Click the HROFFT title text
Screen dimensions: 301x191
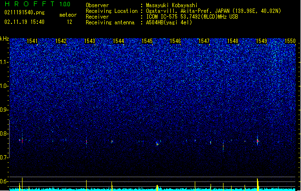click(x=30, y=4)
